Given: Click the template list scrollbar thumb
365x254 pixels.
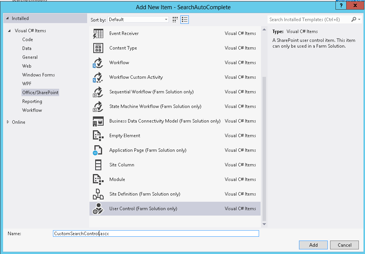Looking at the screenshot, I should (264, 149).
